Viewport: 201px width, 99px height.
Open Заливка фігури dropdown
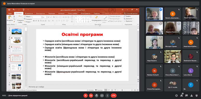[x=115, y=16]
